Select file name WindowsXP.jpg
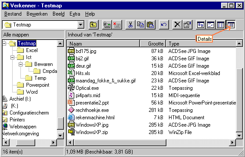The height and width of the screenshot is (157, 245). point(92,125)
